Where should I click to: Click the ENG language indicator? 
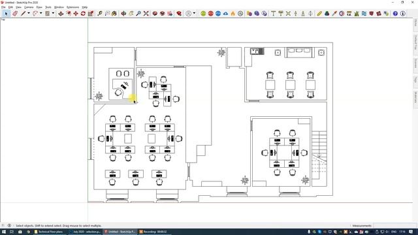[x=393, y=232]
